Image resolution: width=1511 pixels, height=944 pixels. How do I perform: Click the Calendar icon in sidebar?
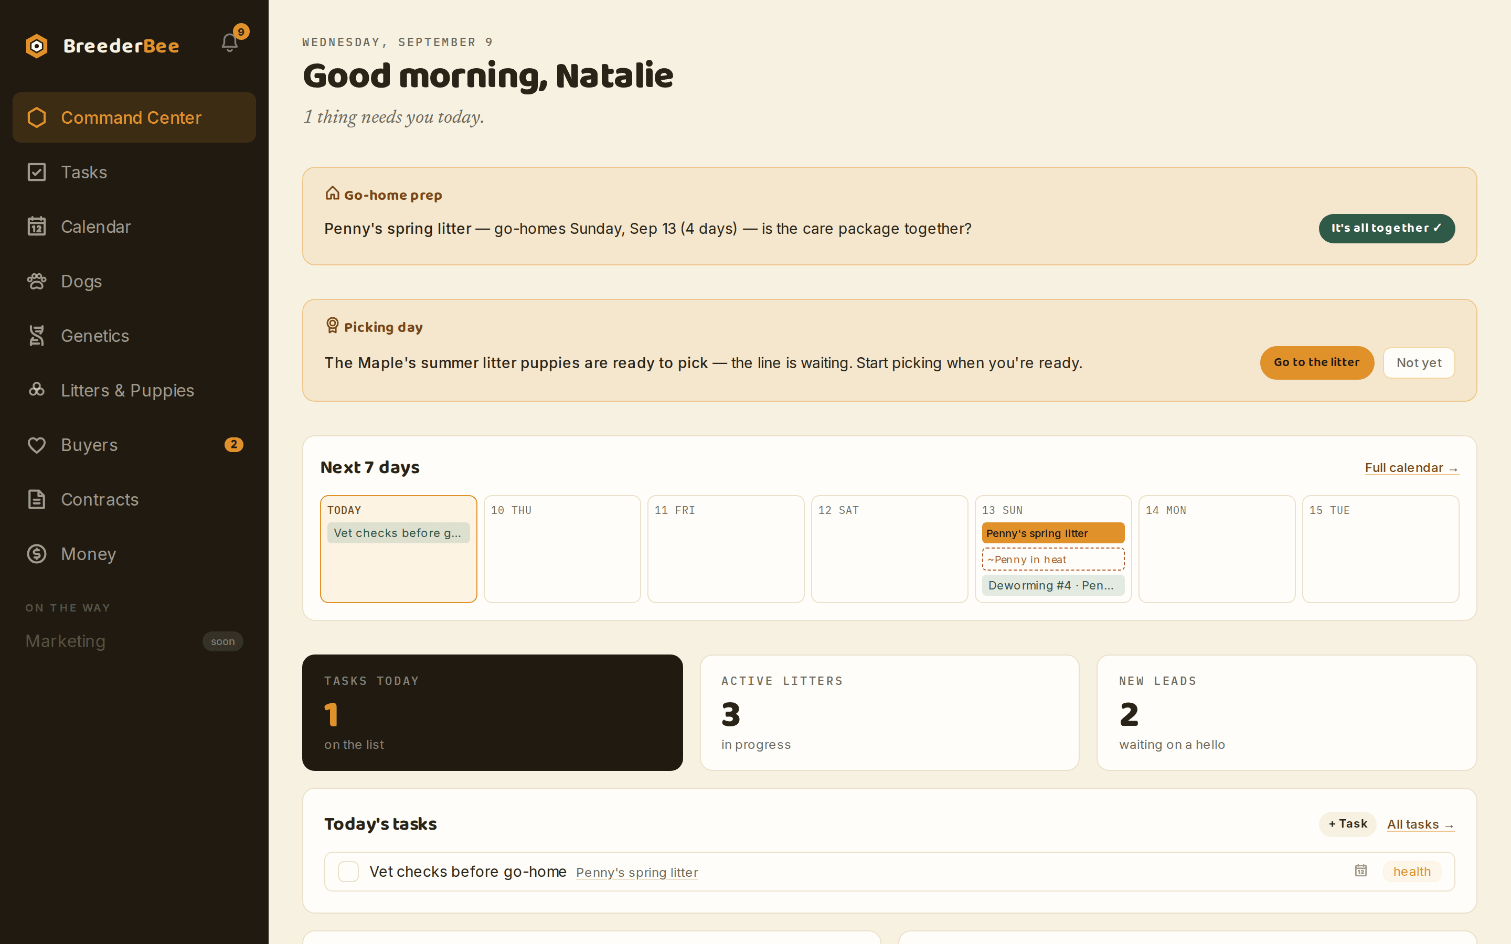pos(37,227)
